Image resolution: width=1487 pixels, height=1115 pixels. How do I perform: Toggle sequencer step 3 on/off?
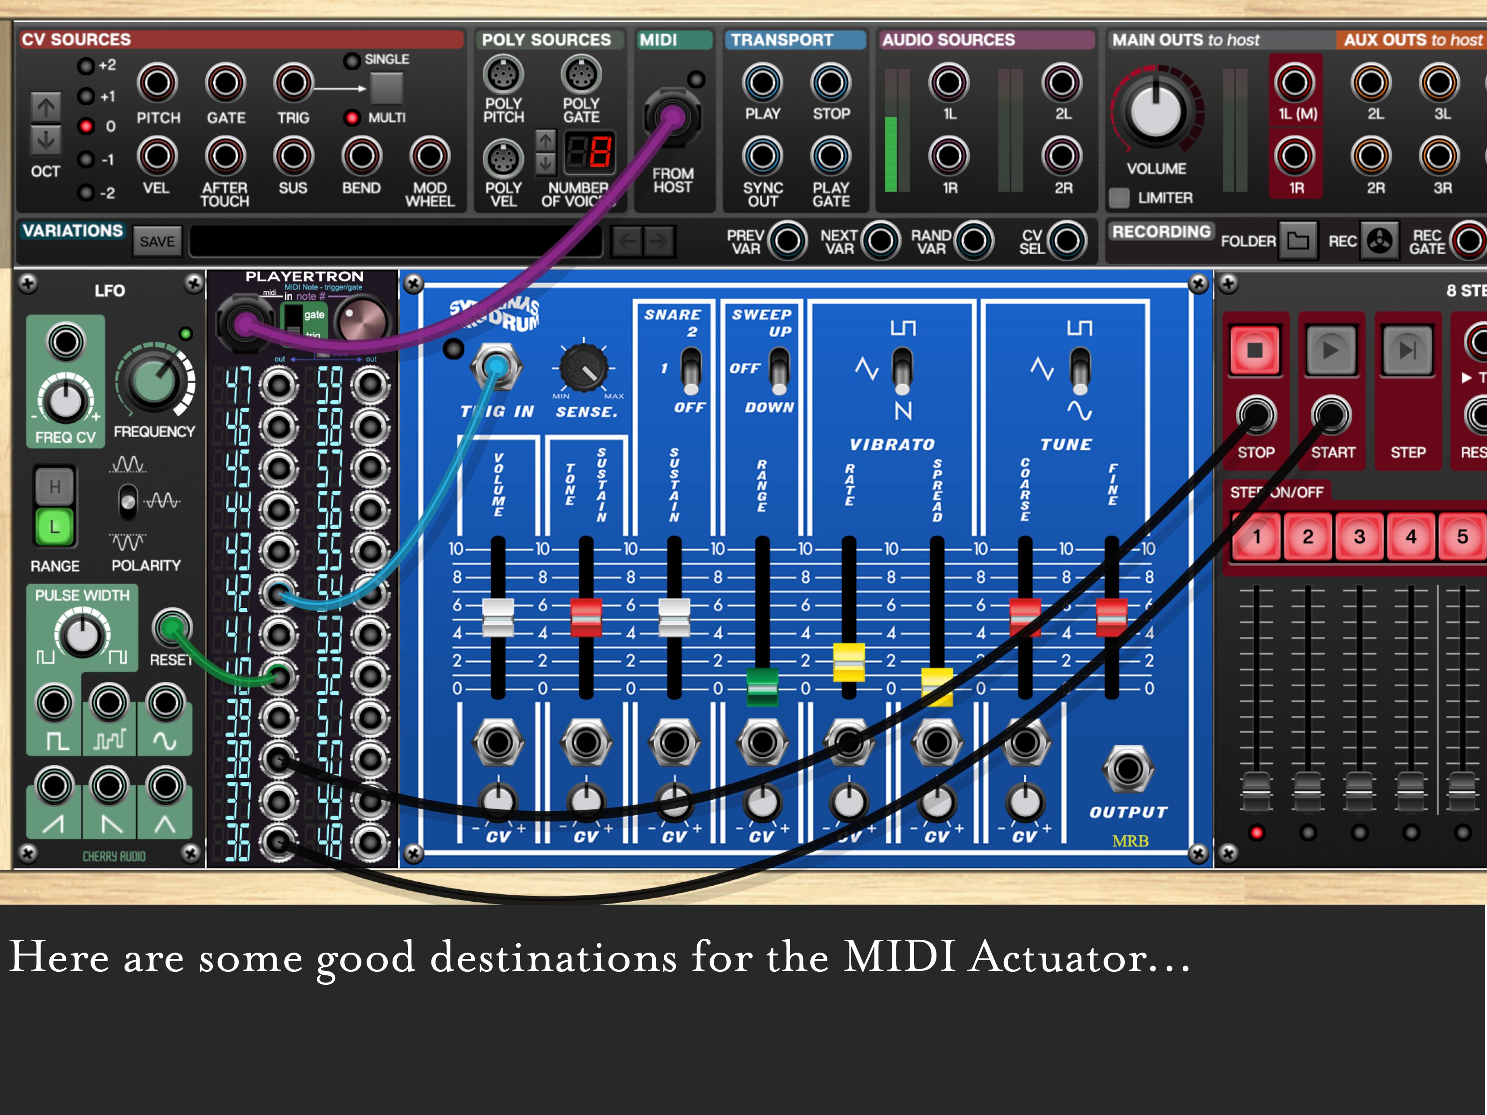click(1359, 537)
